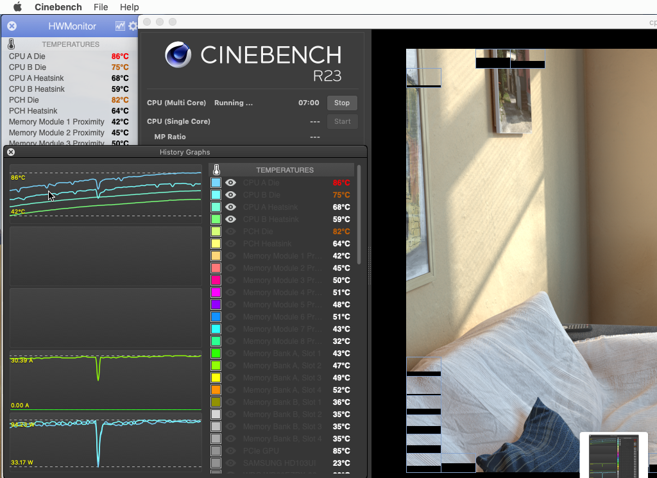This screenshot has height=478, width=657.
Task: Click CPU A Die color swatch
Action: pos(216,183)
